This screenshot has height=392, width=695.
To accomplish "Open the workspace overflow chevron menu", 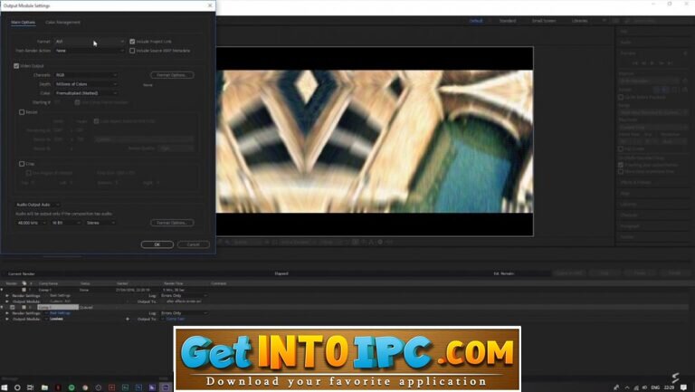I will 604,21.
